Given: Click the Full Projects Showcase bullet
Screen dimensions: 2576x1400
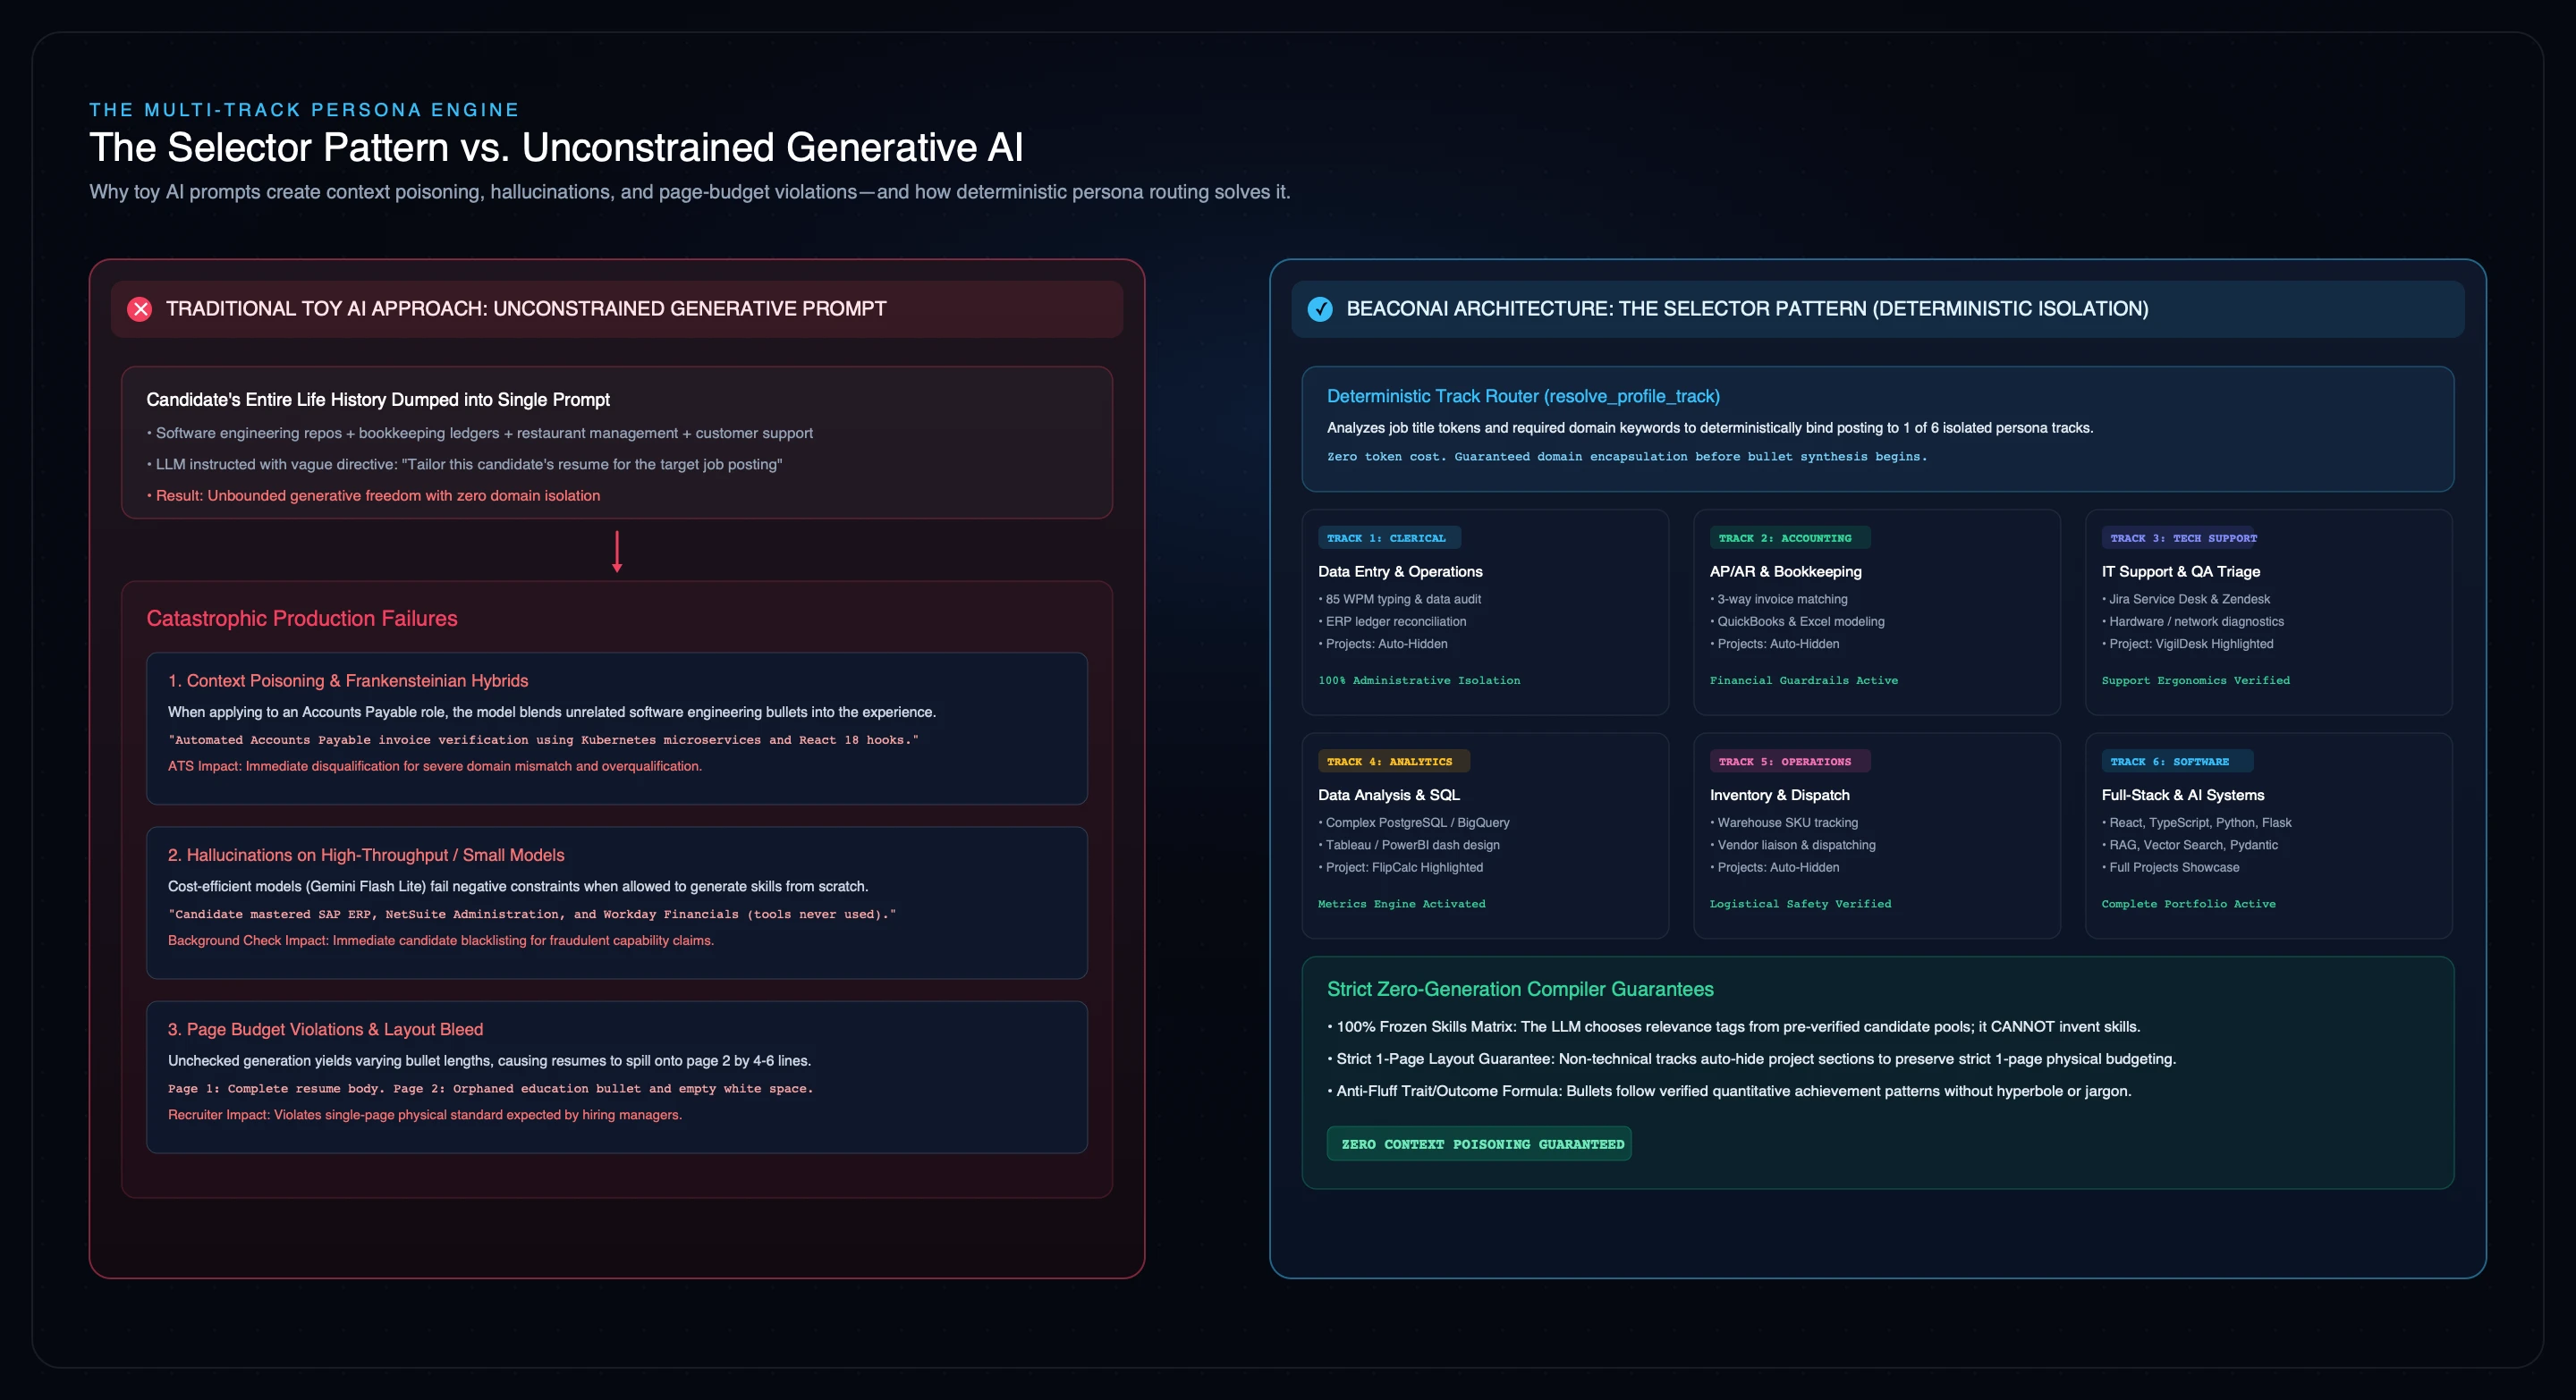Looking at the screenshot, I should (x=2170, y=868).
